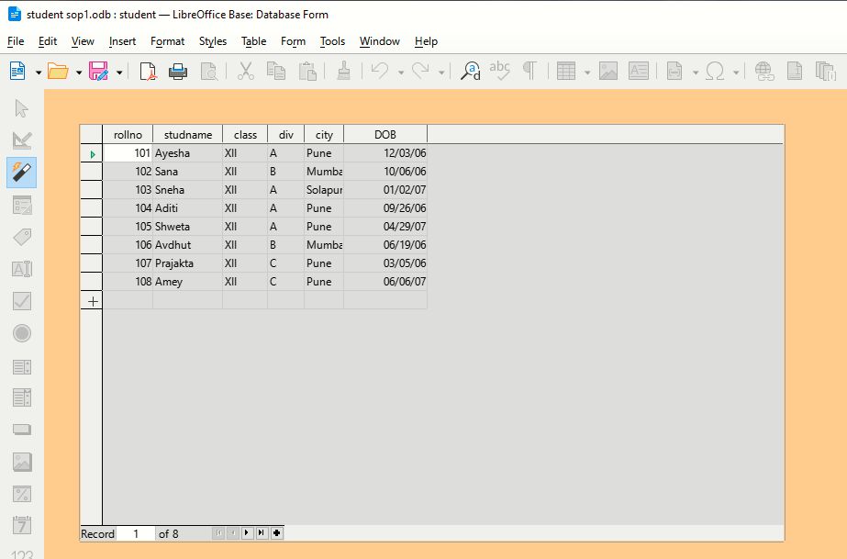Open Find and Replace

click(x=470, y=70)
